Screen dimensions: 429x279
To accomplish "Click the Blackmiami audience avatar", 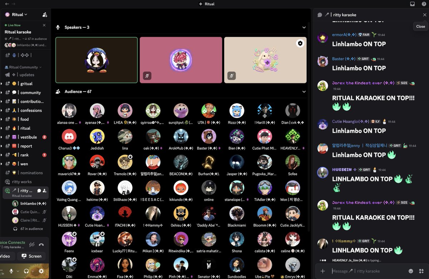I will [x=237, y=213].
